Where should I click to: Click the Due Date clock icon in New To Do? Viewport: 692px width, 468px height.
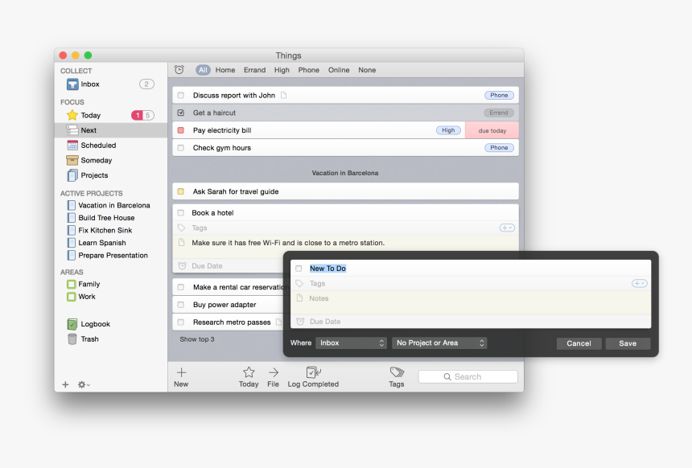[300, 322]
